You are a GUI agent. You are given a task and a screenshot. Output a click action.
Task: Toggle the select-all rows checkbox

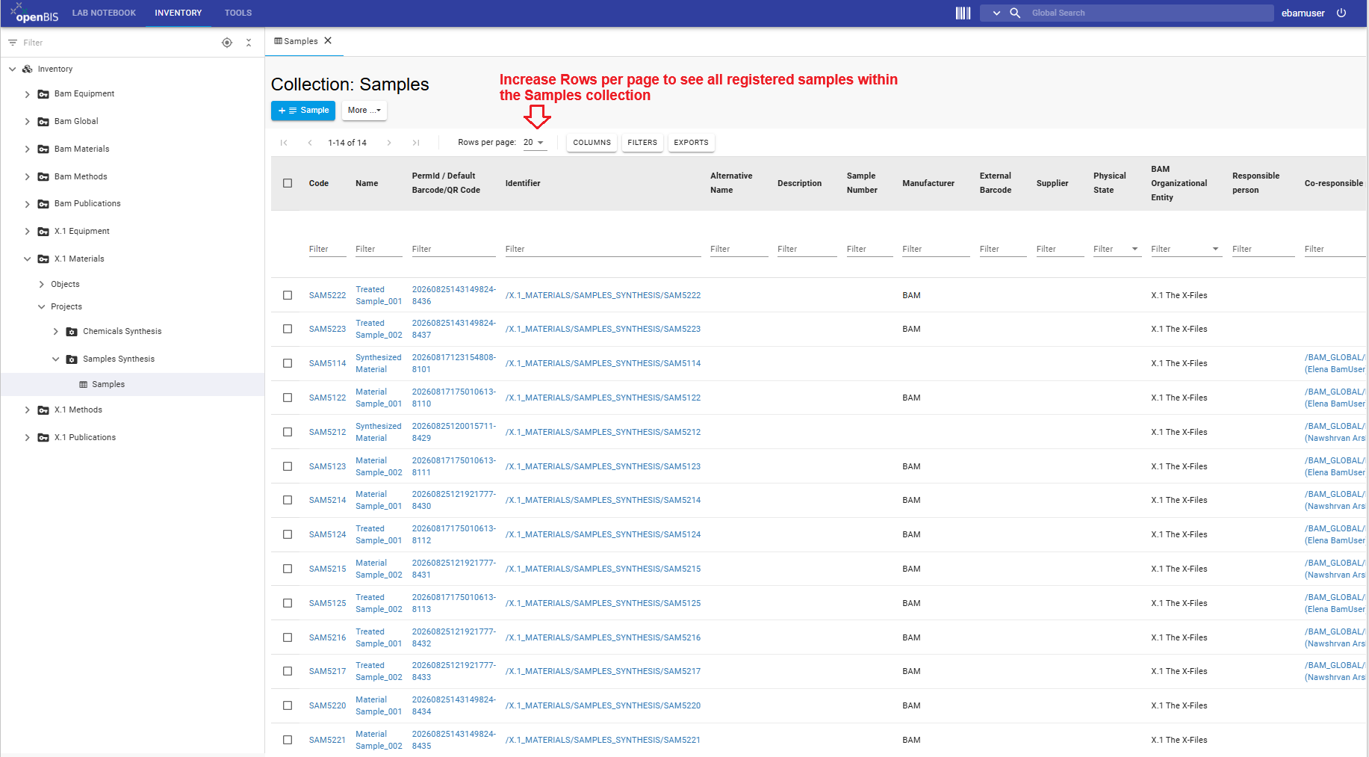click(x=288, y=183)
